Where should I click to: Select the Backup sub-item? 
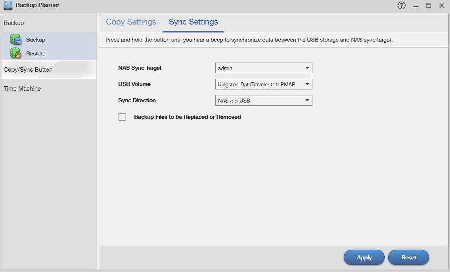coord(49,40)
